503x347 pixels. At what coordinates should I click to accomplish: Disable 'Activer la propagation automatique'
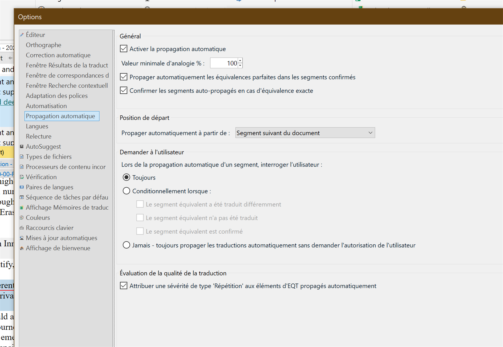point(124,49)
